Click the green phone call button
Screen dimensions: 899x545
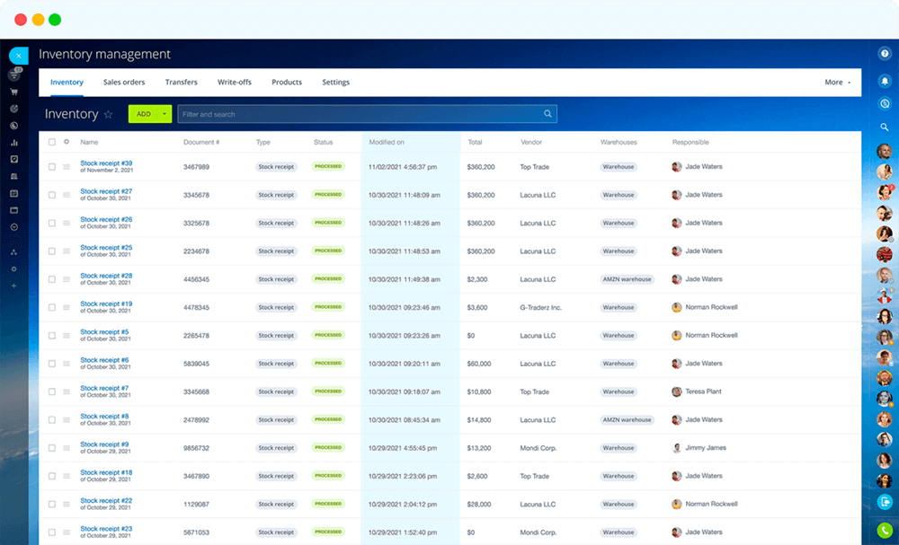(x=885, y=531)
